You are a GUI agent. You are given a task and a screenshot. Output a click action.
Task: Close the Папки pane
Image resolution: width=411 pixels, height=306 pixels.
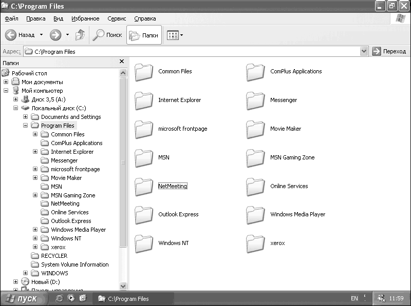pyautogui.click(x=122, y=62)
